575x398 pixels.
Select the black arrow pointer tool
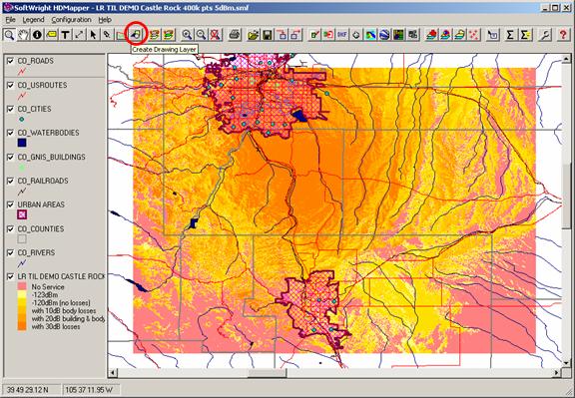(93, 35)
